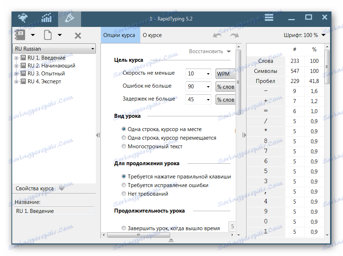Screen dimensions: 343x256
Task: Click the '%' column header
Action: 314,50
